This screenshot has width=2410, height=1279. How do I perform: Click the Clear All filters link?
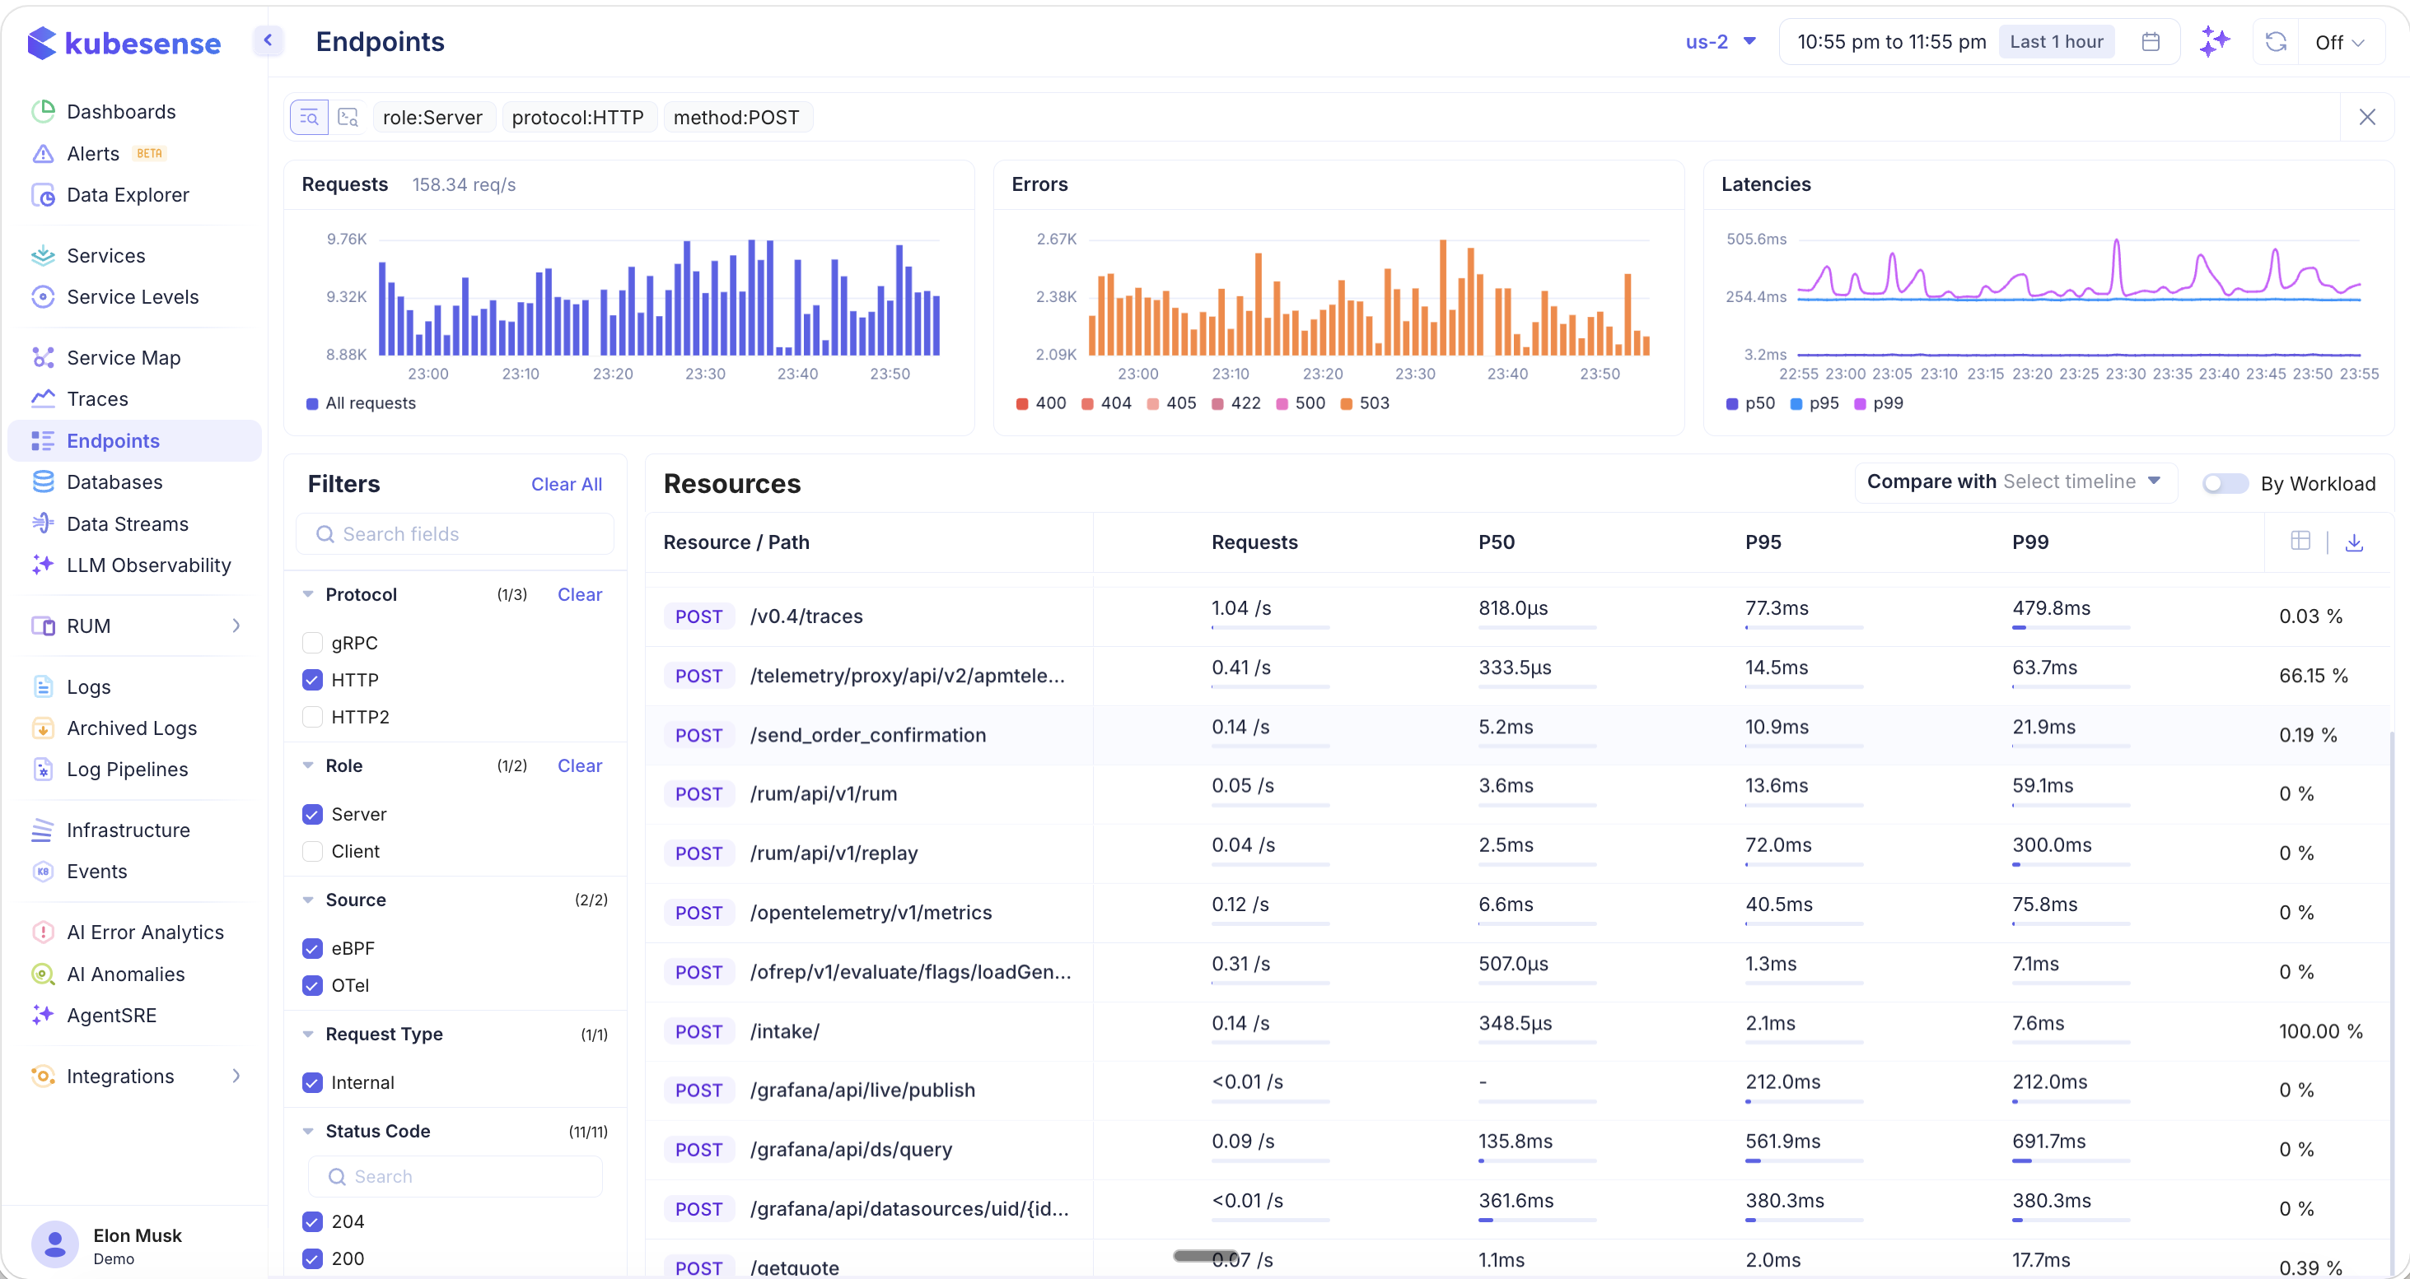coord(566,483)
